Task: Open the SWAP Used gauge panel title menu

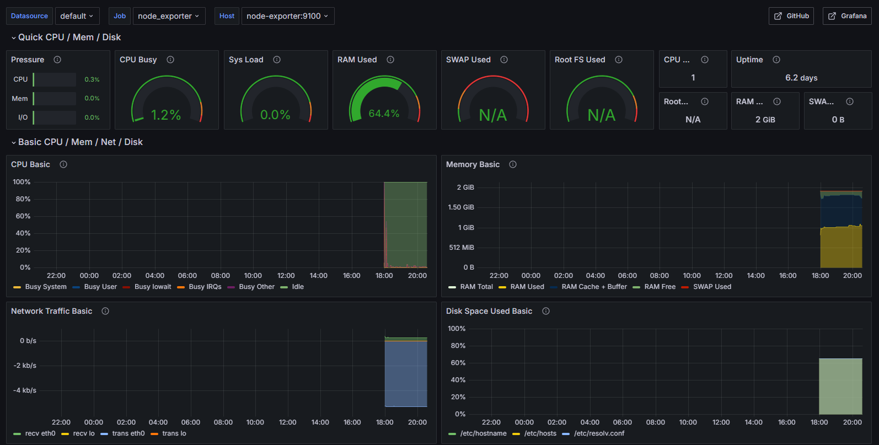Action: click(x=468, y=60)
